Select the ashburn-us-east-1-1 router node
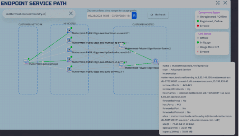Viewport: 239px width, 137px height. click(x=69, y=59)
